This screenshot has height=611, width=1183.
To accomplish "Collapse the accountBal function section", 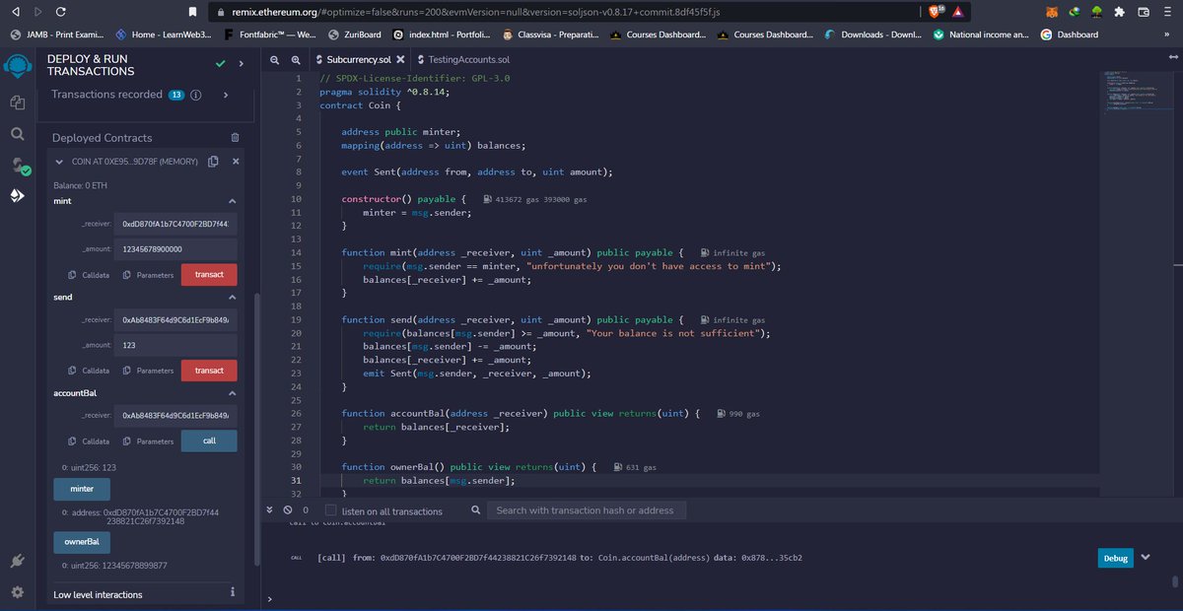I will [233, 392].
